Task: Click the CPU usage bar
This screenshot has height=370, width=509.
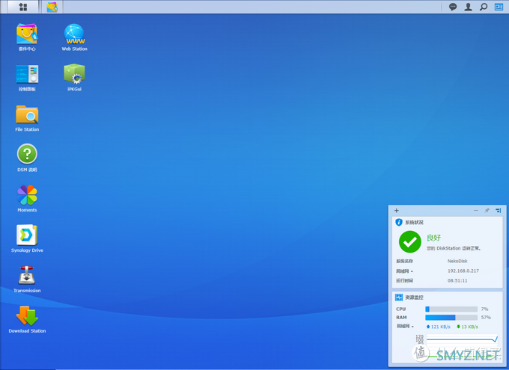Action: click(x=451, y=309)
